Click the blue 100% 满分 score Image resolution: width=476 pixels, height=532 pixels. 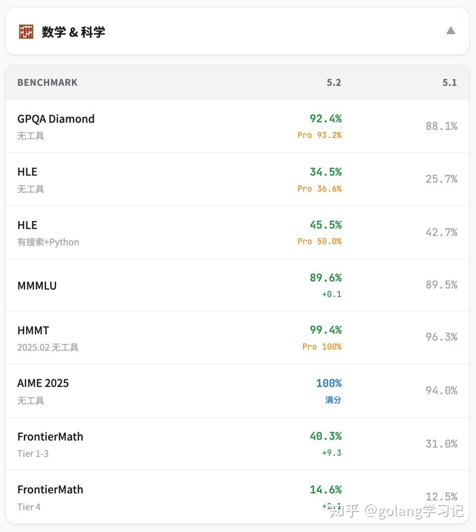point(329,391)
